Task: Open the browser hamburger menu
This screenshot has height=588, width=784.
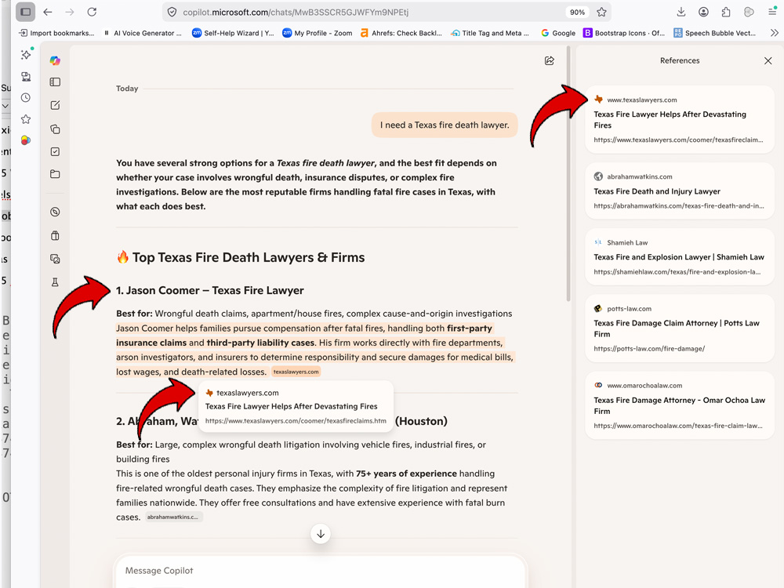Action: click(x=772, y=12)
